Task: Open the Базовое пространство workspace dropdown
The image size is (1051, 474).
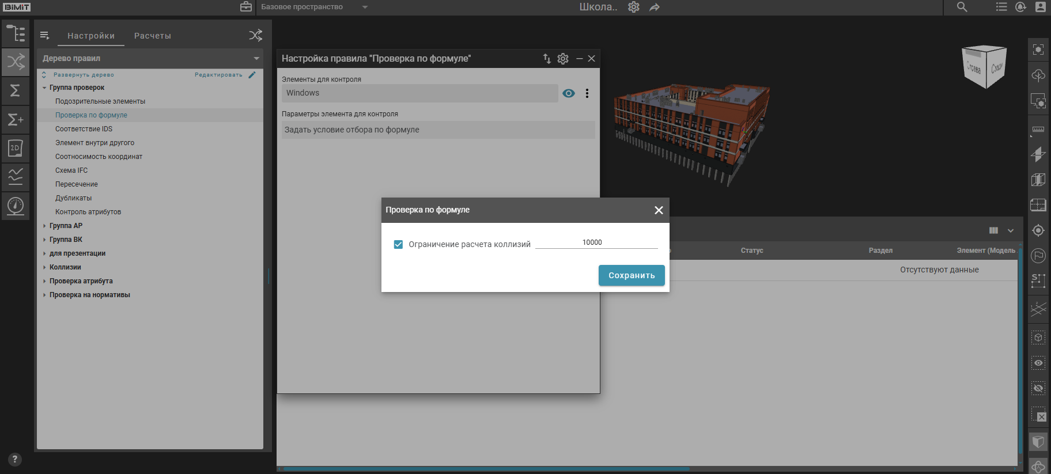Action: coord(365,7)
